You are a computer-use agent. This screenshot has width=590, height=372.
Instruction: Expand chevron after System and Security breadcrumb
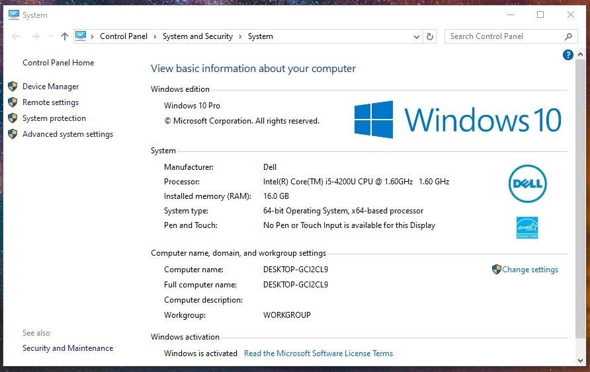tap(241, 37)
